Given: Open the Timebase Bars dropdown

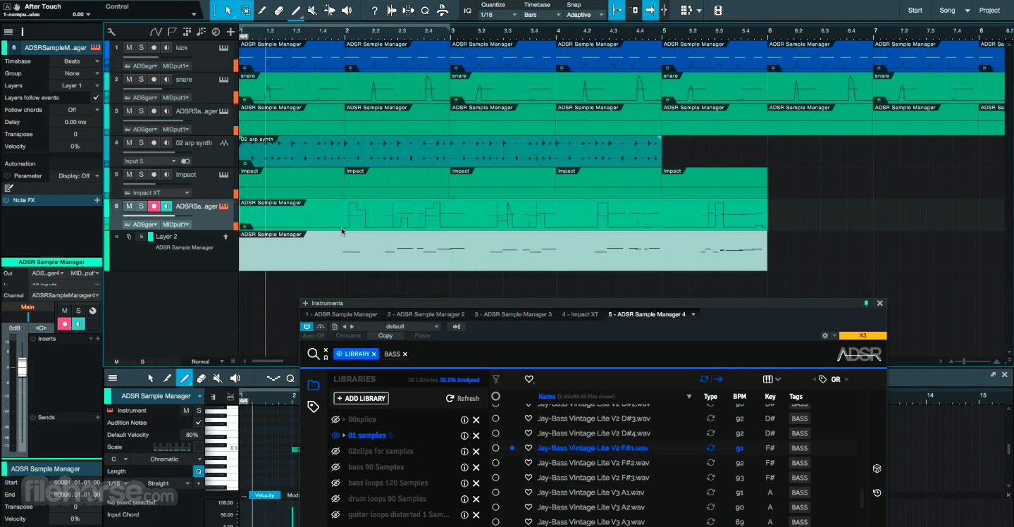Looking at the screenshot, I should click(x=540, y=15).
